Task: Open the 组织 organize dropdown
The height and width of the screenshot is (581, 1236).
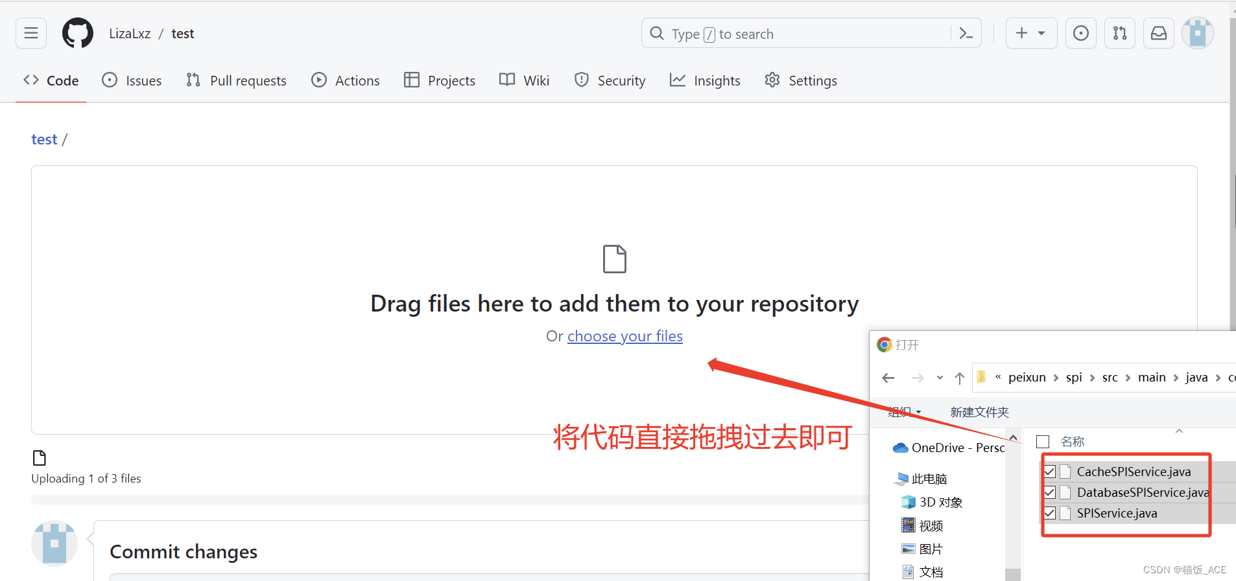Action: click(x=905, y=412)
